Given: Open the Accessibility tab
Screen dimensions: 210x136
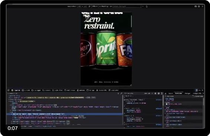Looking at the screenshot, I should [102, 90].
